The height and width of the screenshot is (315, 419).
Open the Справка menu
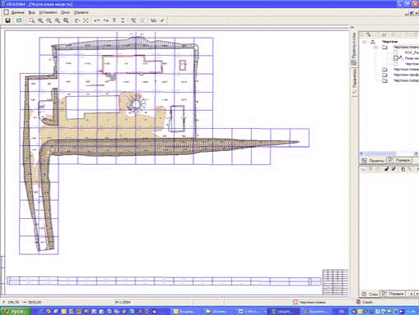pos(81,12)
